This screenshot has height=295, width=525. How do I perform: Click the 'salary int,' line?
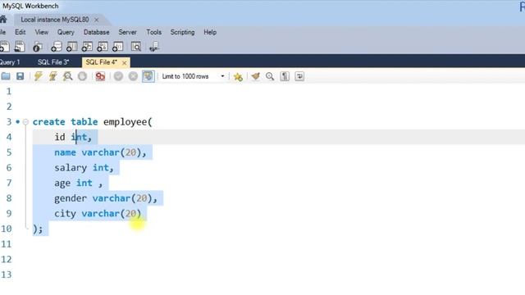point(84,167)
